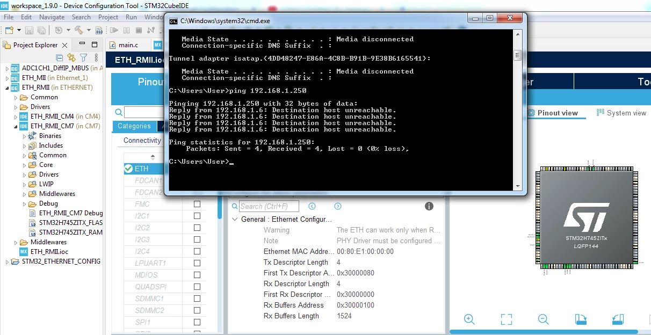Go to next parameter search result
651x335 pixels.
point(338,206)
